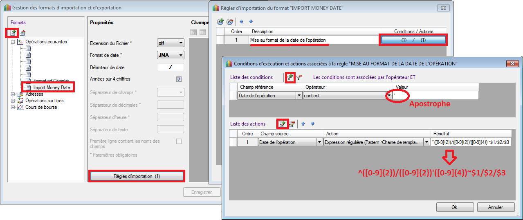Click the add new format icon
This screenshot has height=220, width=523.
12,33
